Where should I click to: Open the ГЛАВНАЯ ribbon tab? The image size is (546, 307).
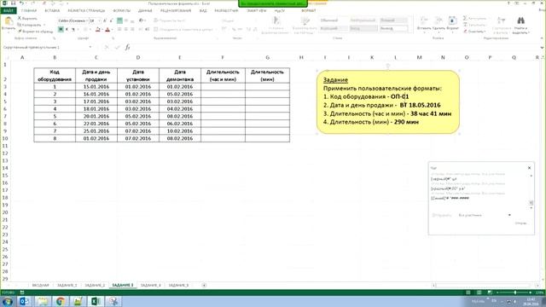click(x=28, y=11)
